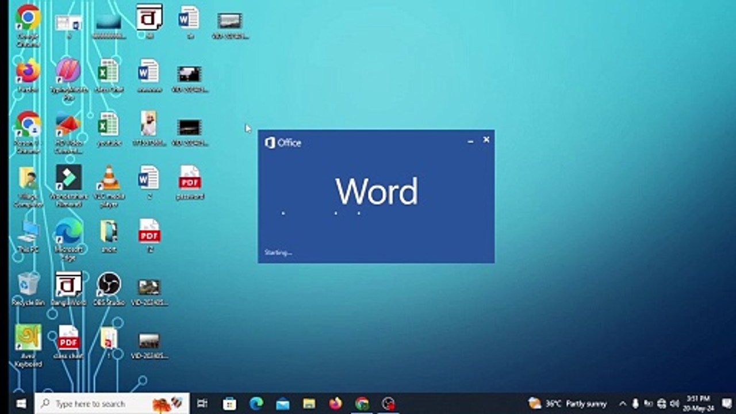This screenshot has height=414, width=736.
Task: Click the Type here to search box
Action: [x=112, y=404]
